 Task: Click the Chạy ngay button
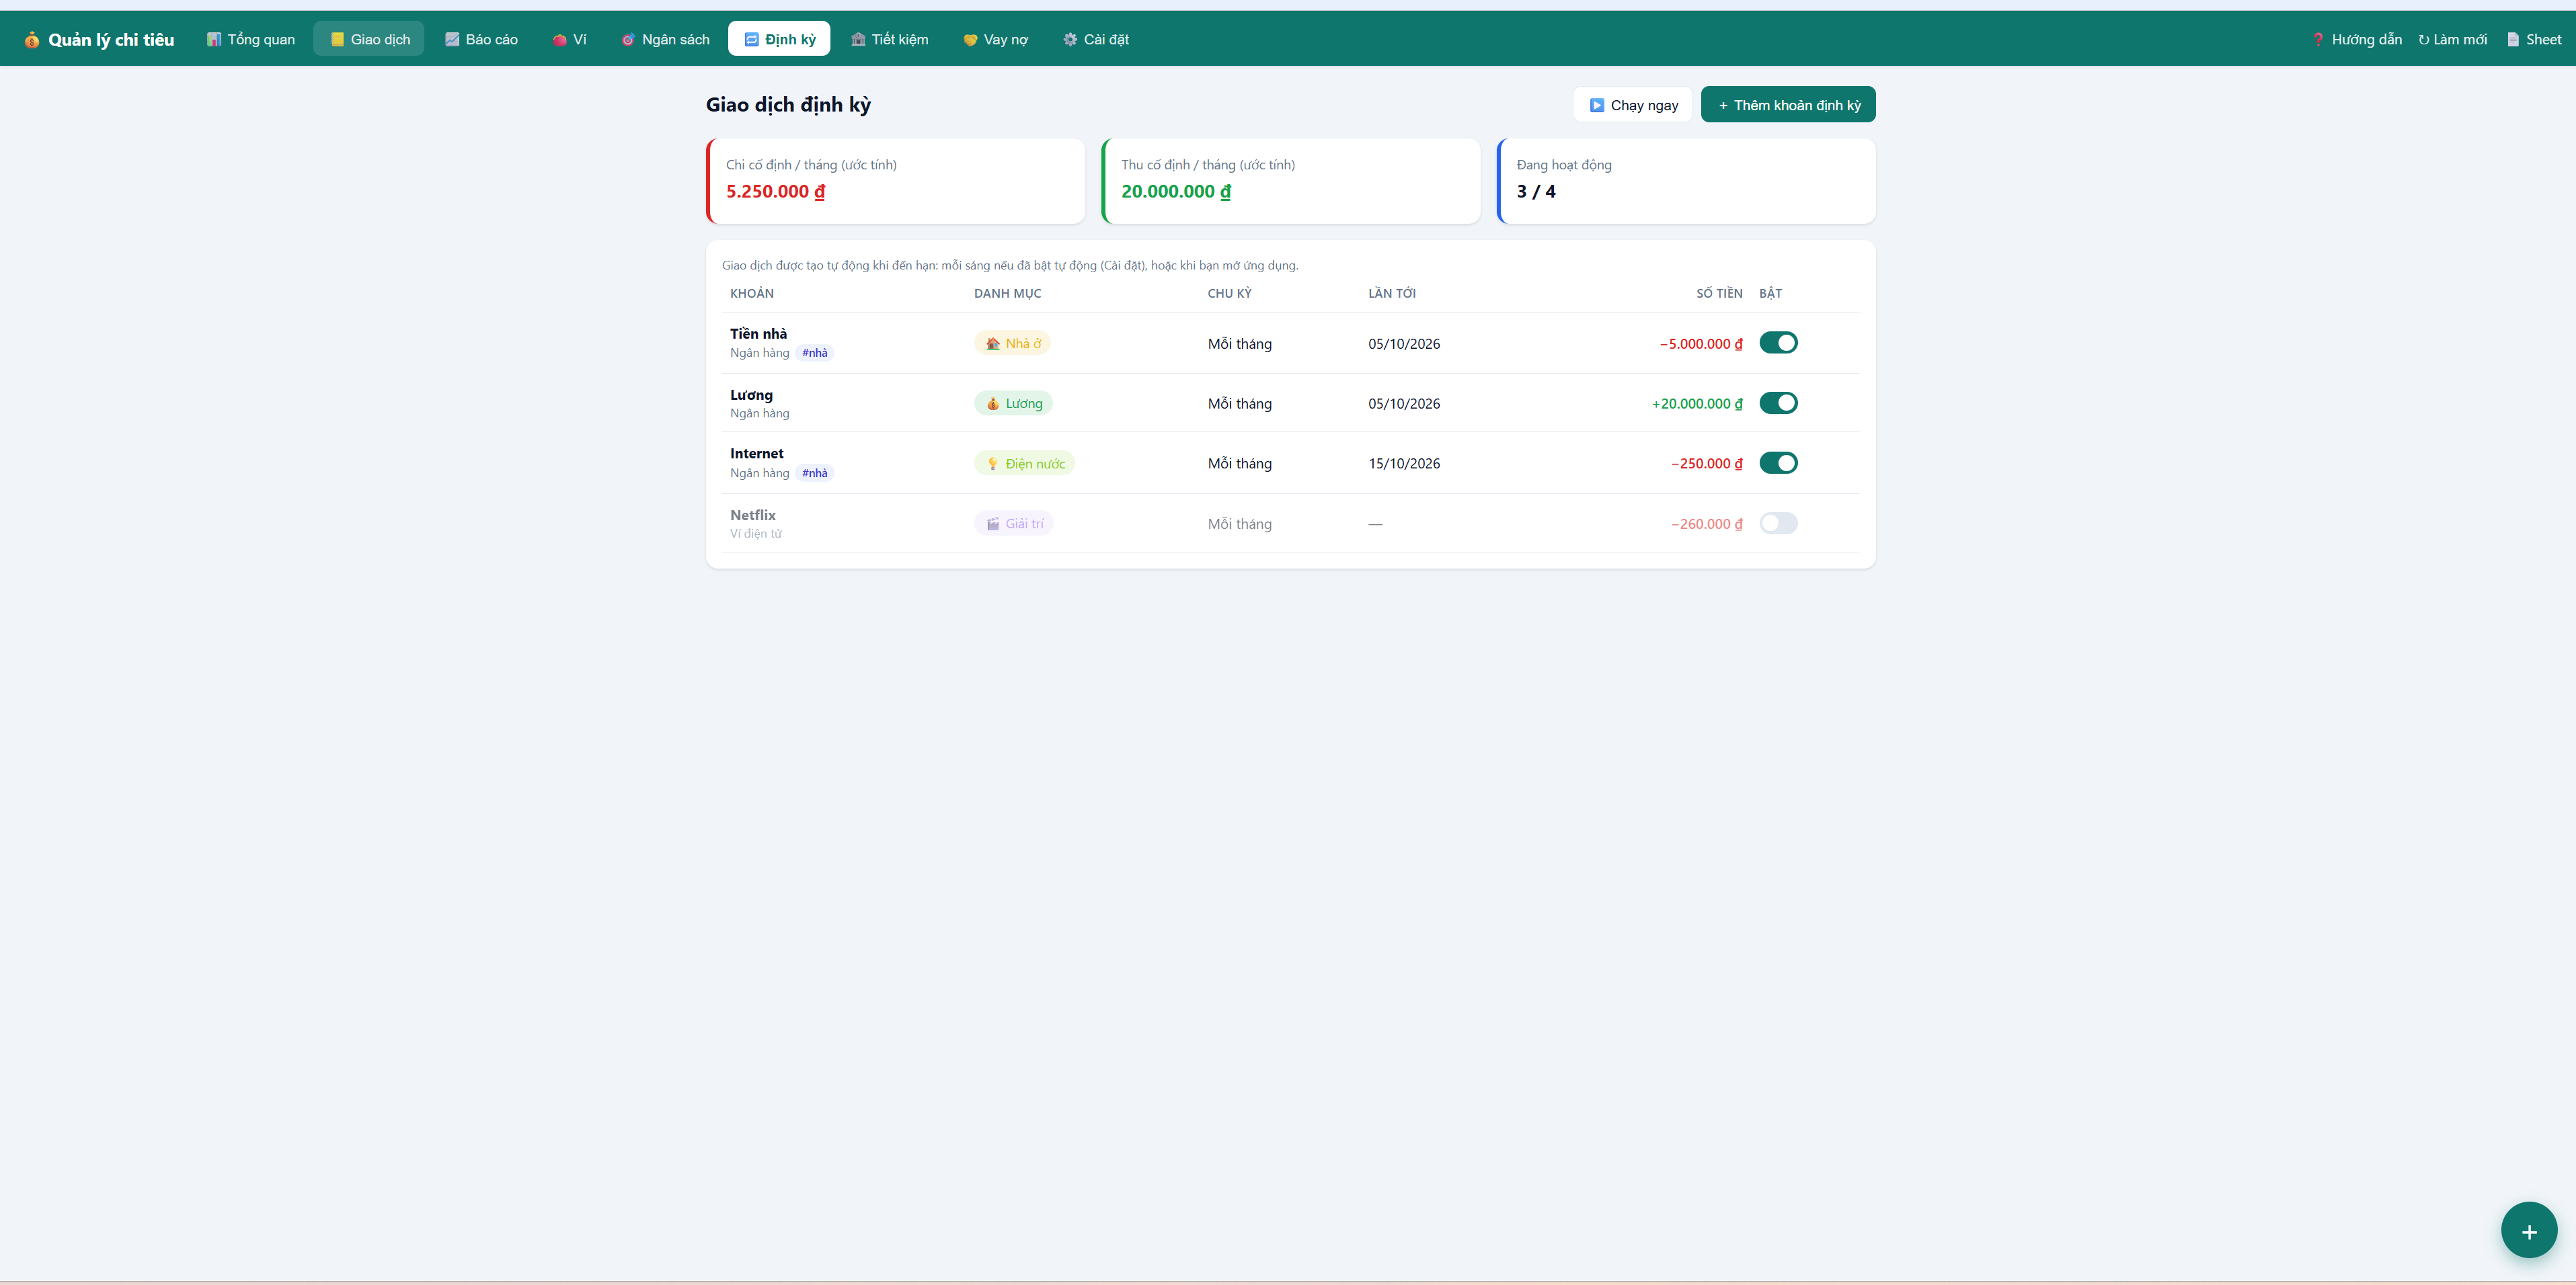pos(1633,105)
